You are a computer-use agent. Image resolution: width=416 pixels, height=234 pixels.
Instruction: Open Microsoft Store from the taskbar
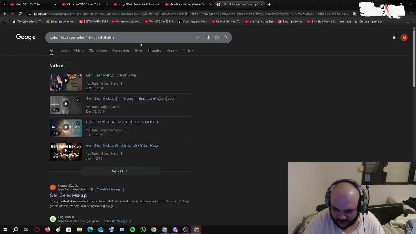tap(69, 230)
